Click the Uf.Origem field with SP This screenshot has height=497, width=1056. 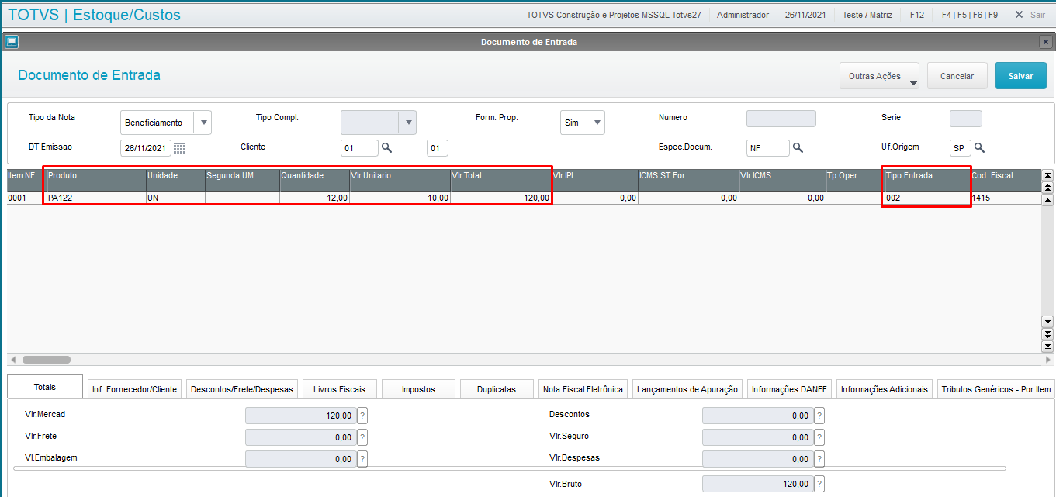(x=960, y=148)
